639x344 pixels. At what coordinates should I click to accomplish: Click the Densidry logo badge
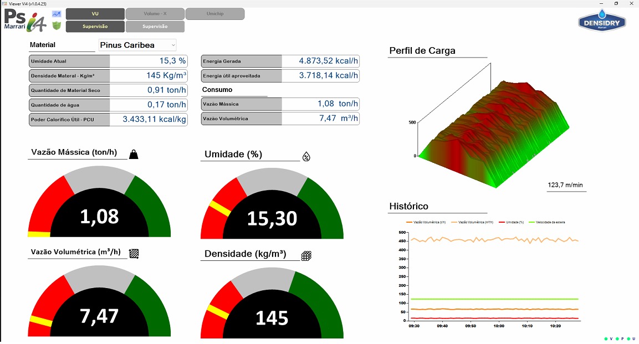coord(601,20)
